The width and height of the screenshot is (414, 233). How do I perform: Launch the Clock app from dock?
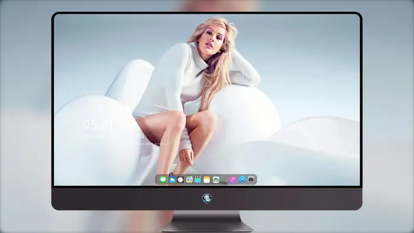click(180, 180)
